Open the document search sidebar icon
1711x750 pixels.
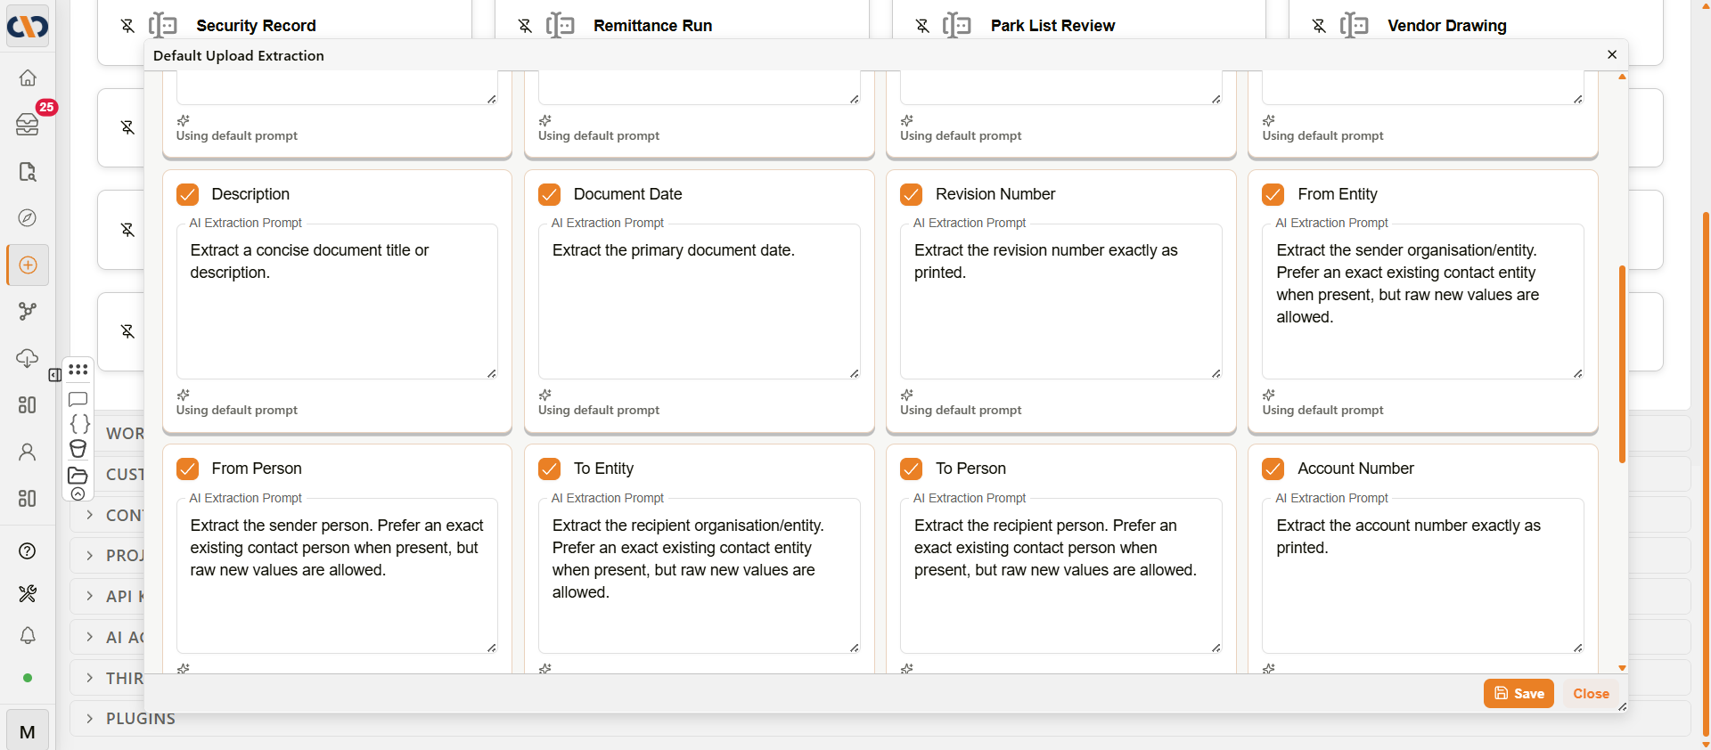pos(28,172)
